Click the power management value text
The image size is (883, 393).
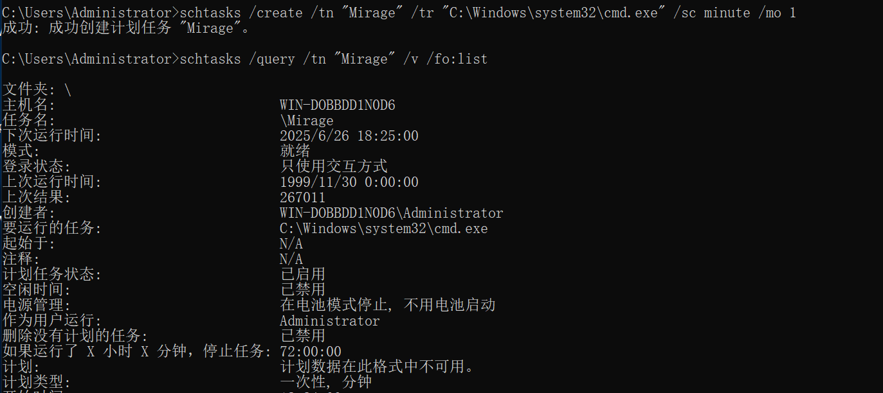387,306
